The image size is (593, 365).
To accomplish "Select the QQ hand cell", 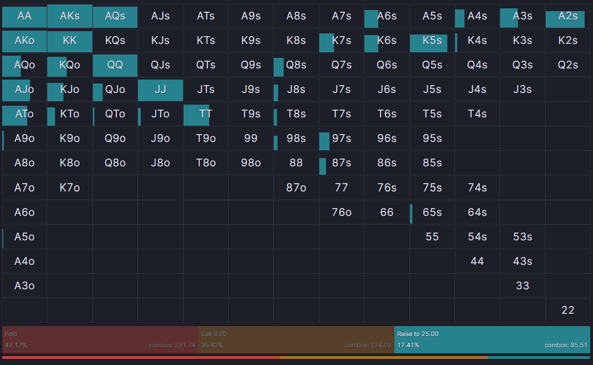I will coord(115,65).
